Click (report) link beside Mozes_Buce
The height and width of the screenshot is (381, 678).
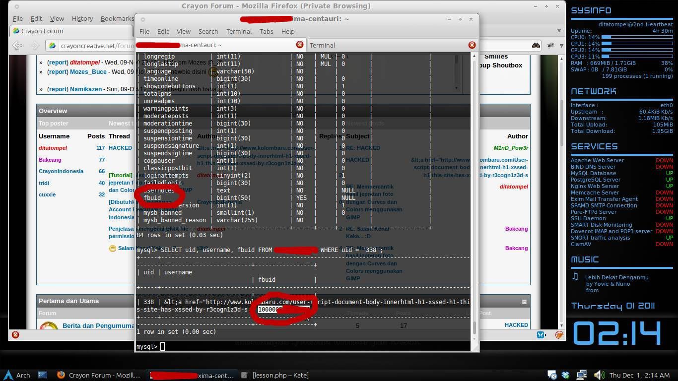pos(58,72)
